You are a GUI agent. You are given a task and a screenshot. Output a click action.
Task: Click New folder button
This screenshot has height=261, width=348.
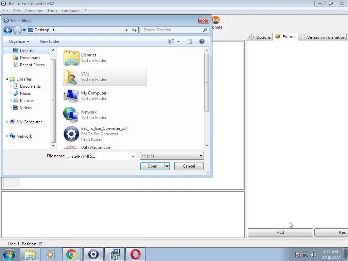tap(50, 41)
